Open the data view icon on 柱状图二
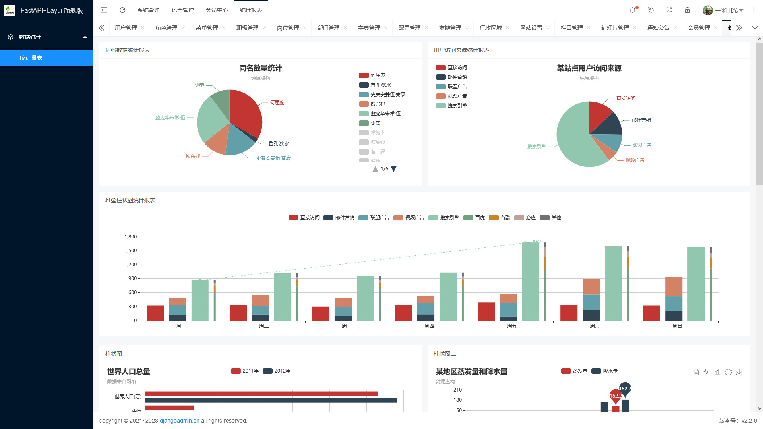 click(x=696, y=372)
